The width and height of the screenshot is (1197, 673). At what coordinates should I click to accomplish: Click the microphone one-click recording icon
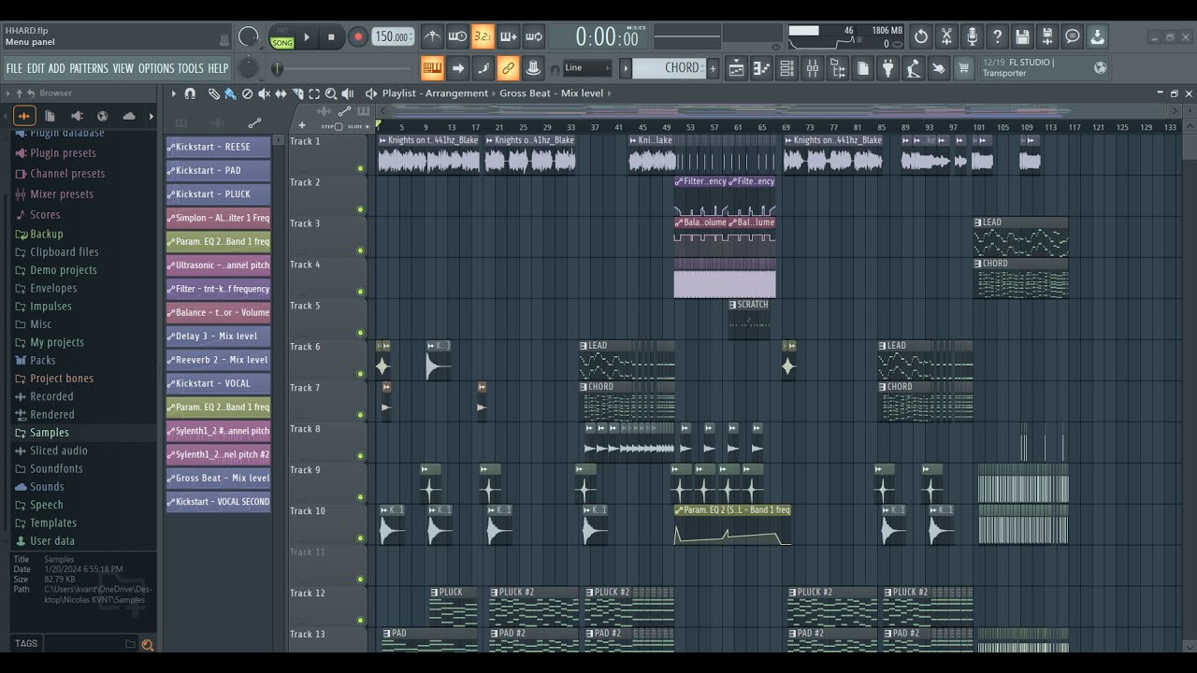tap(972, 36)
